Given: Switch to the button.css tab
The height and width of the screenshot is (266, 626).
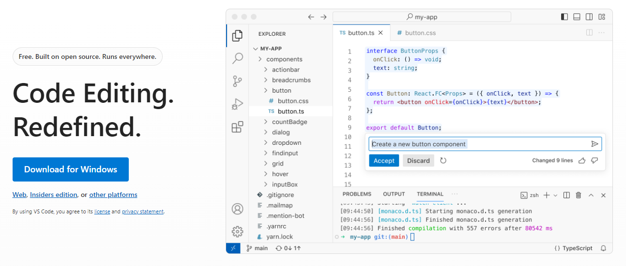Looking at the screenshot, I should coord(416,33).
